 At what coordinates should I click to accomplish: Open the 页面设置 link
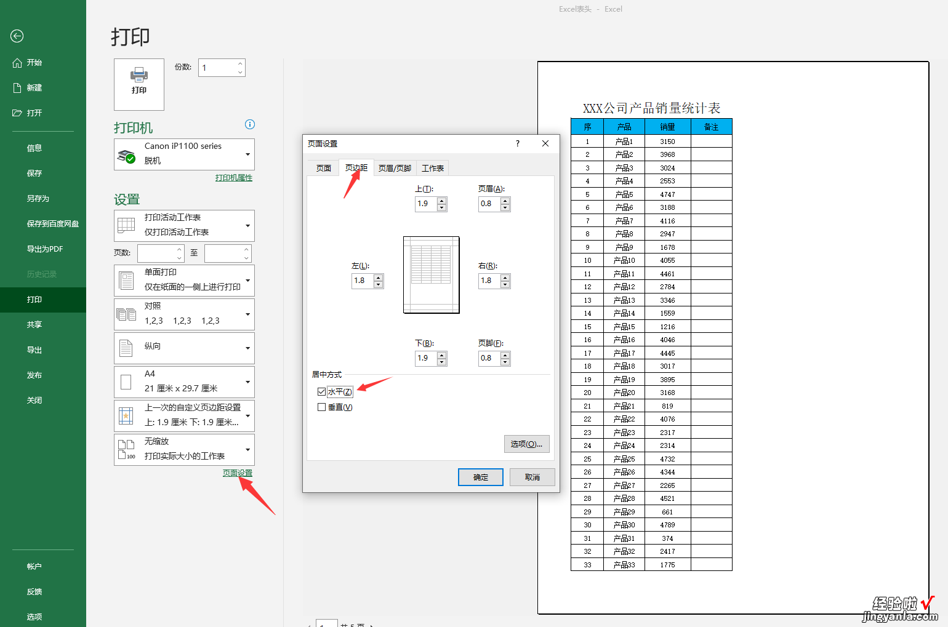coord(238,473)
